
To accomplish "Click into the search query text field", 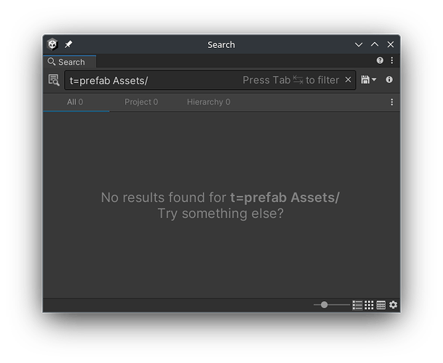I will pyautogui.click(x=153, y=80).
